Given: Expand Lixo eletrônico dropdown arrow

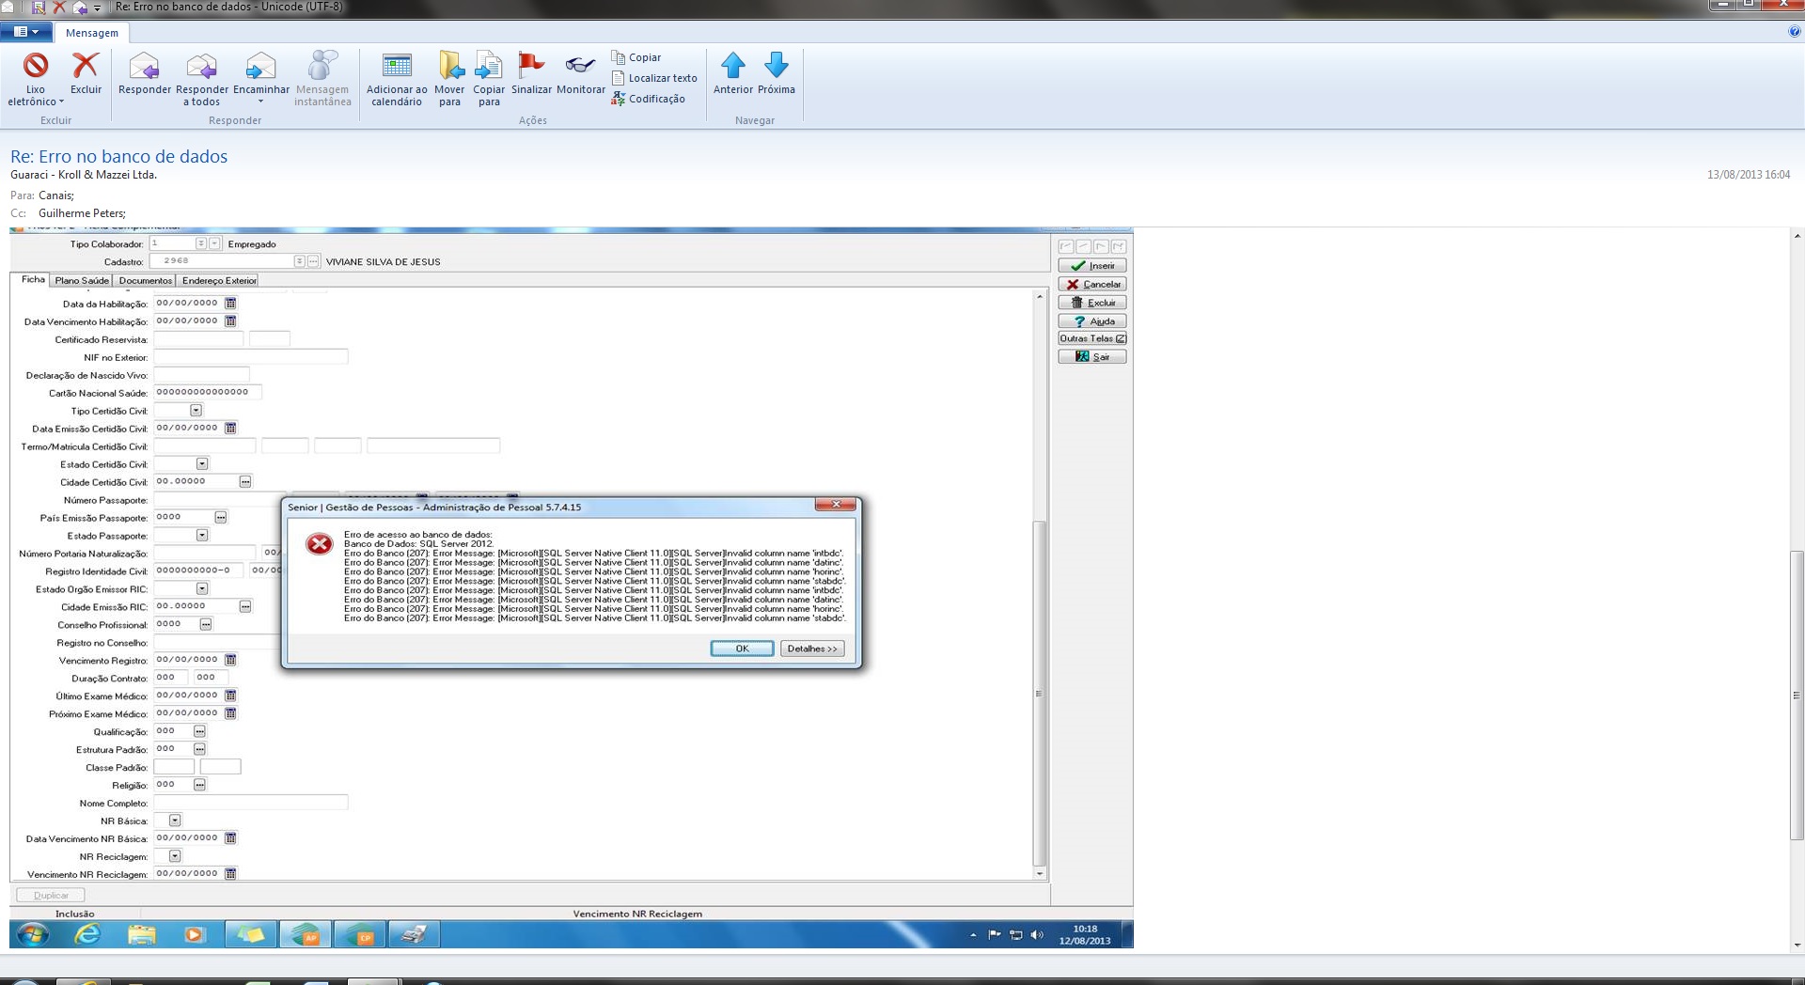Looking at the screenshot, I should click(61, 102).
